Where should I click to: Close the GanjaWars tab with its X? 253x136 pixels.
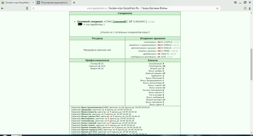point(33,2)
